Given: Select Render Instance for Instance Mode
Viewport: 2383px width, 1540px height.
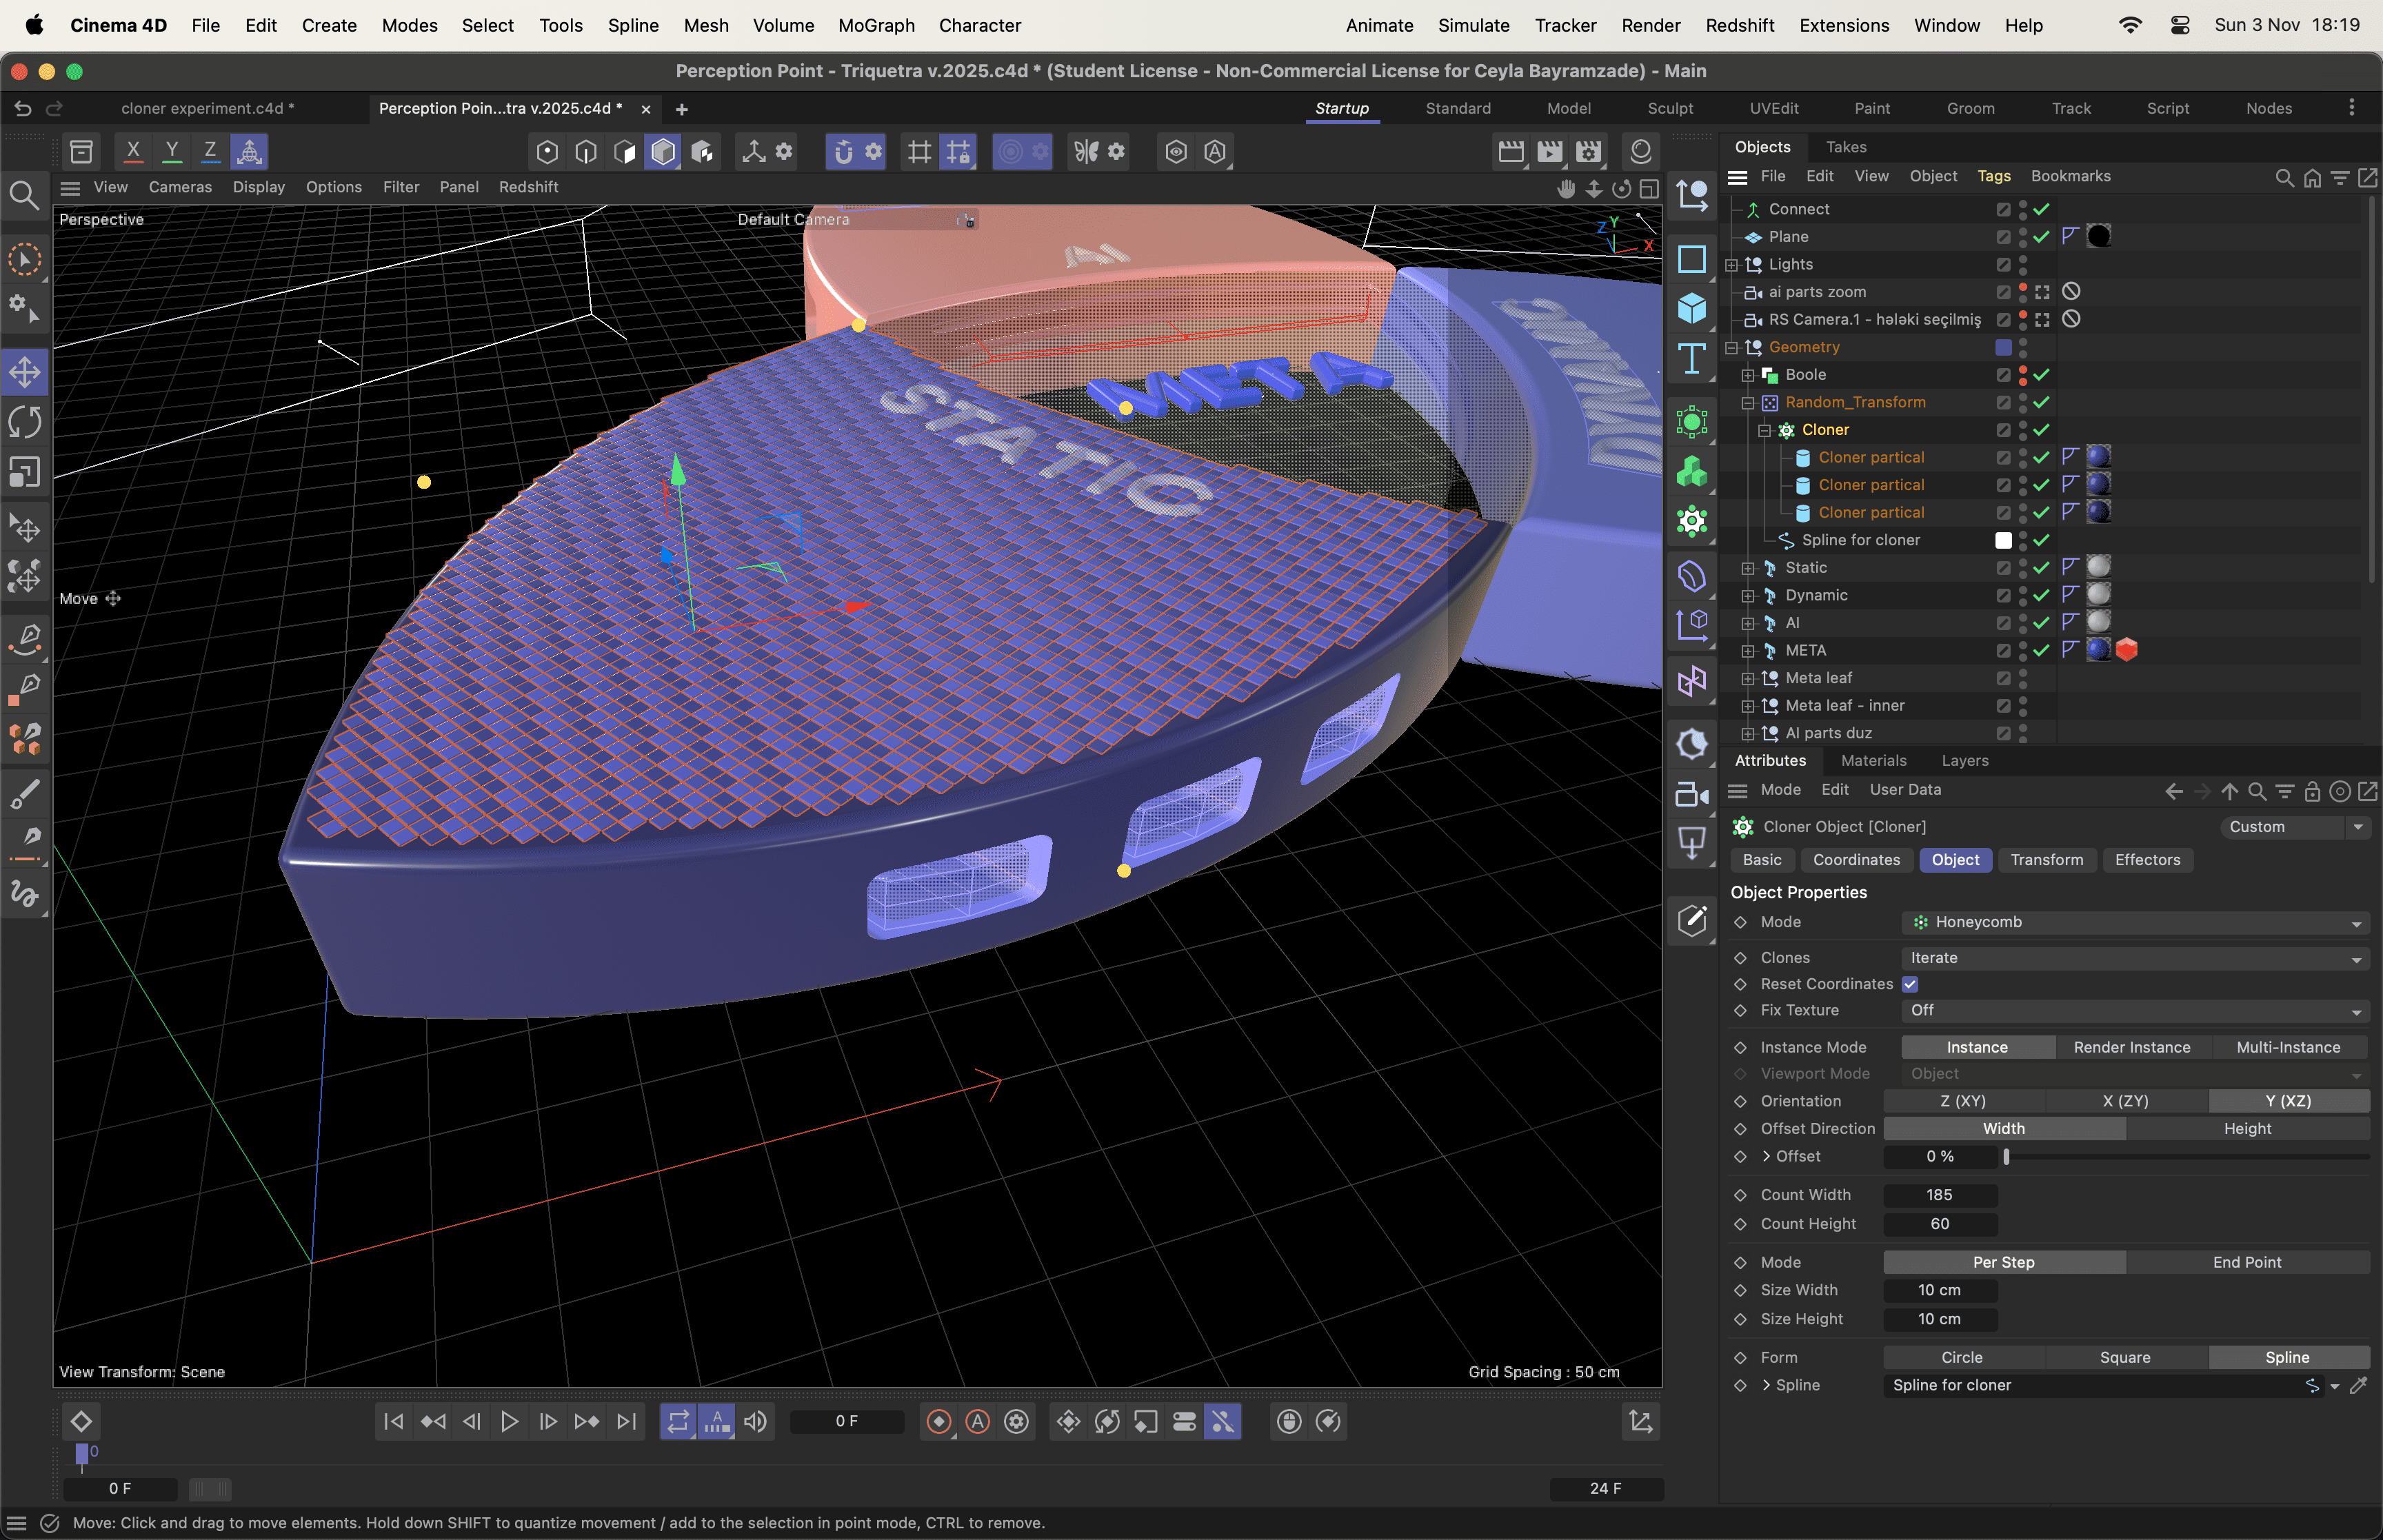Looking at the screenshot, I should [x=2131, y=1047].
